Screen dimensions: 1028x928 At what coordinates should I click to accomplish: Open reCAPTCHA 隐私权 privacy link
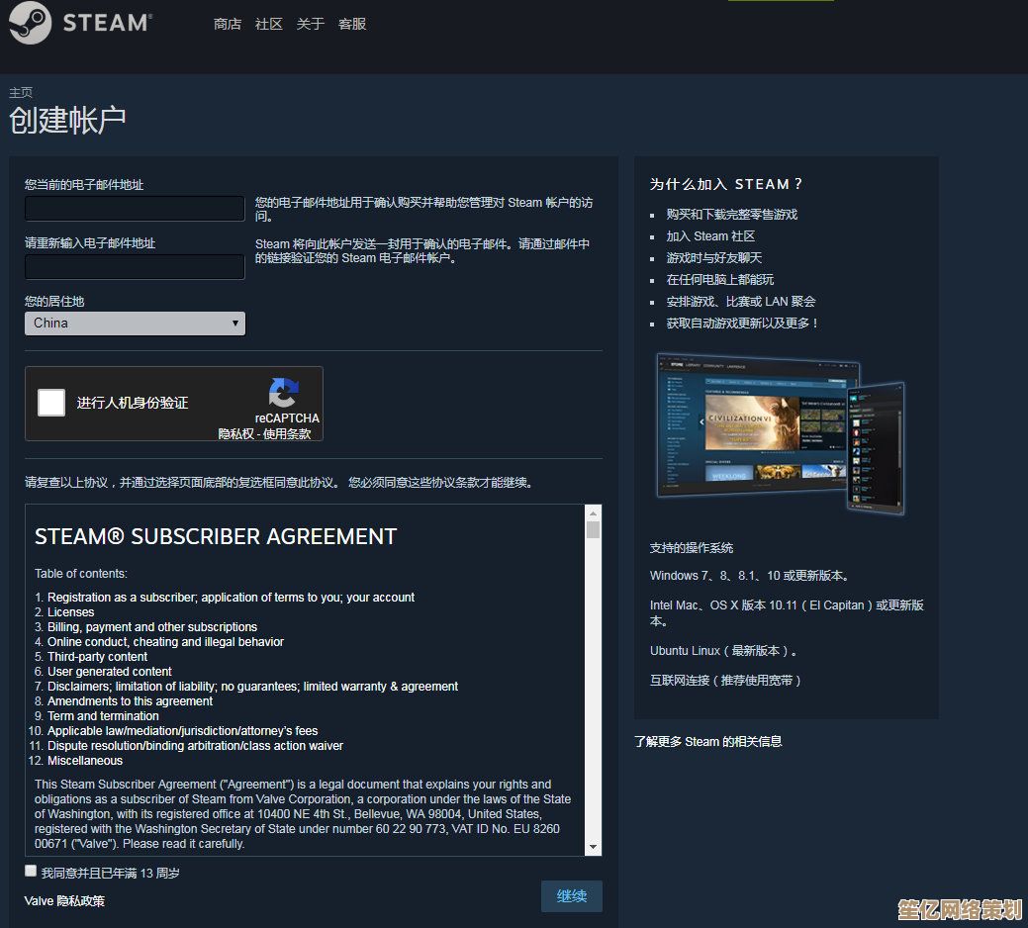pyautogui.click(x=235, y=433)
